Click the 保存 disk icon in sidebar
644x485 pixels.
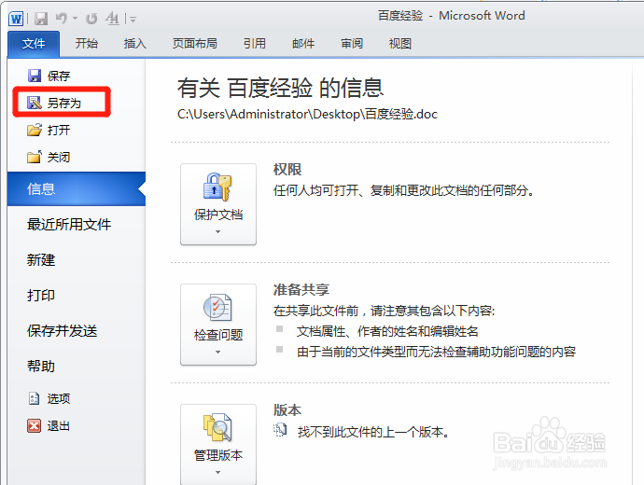point(35,76)
